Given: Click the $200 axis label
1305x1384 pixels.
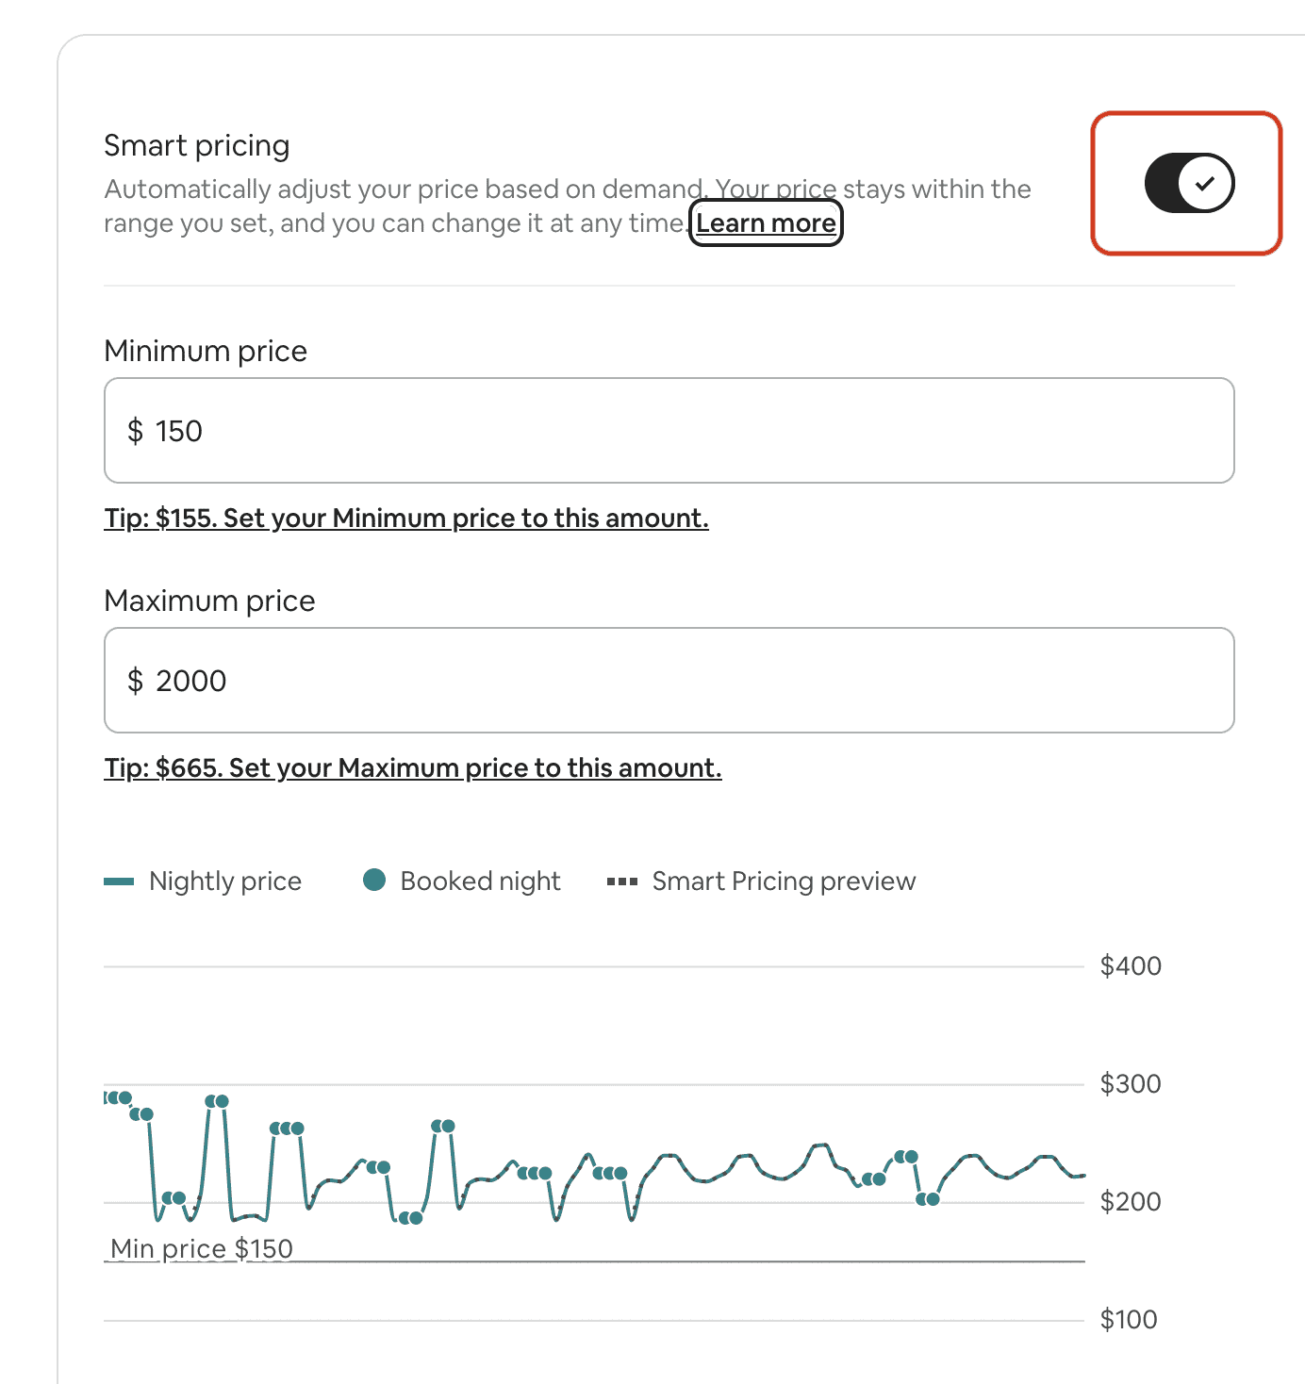Looking at the screenshot, I should point(1131,1201).
